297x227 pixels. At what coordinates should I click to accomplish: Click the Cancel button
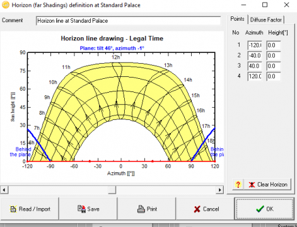[205, 209]
